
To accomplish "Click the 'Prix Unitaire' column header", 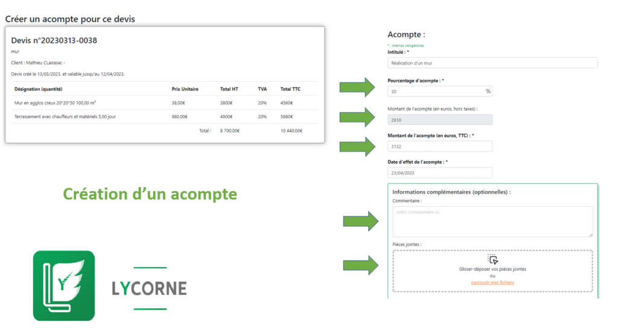I will point(185,89).
